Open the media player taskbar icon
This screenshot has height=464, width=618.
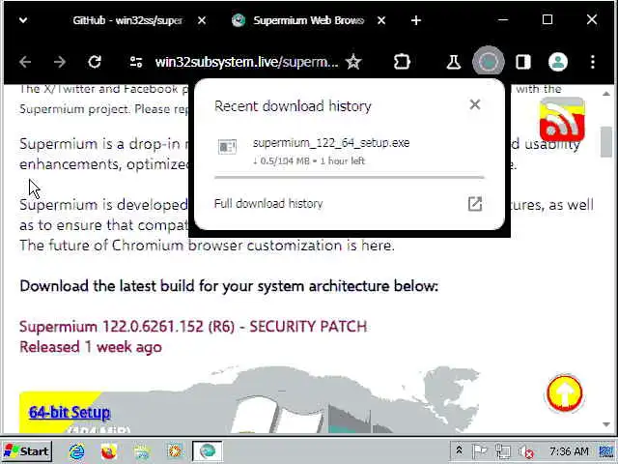175,451
